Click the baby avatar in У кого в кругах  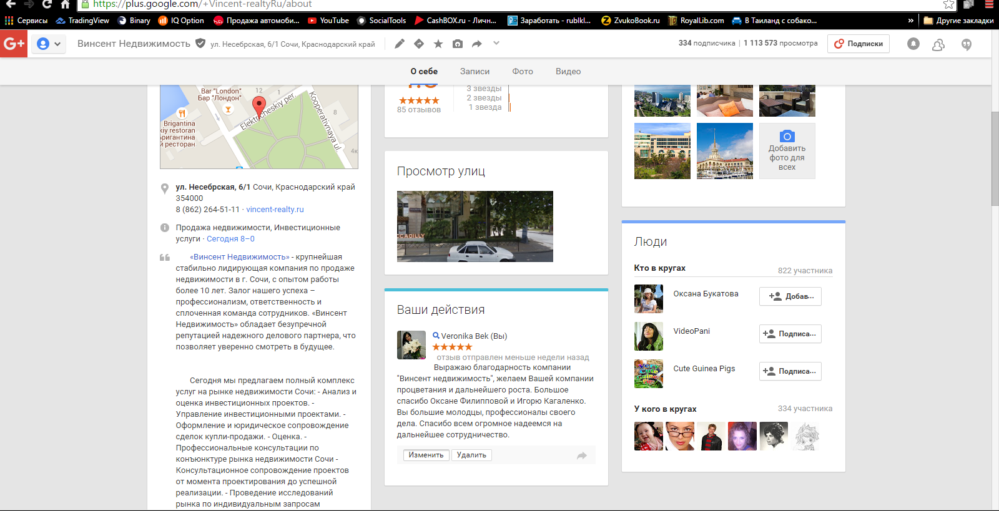coord(649,436)
